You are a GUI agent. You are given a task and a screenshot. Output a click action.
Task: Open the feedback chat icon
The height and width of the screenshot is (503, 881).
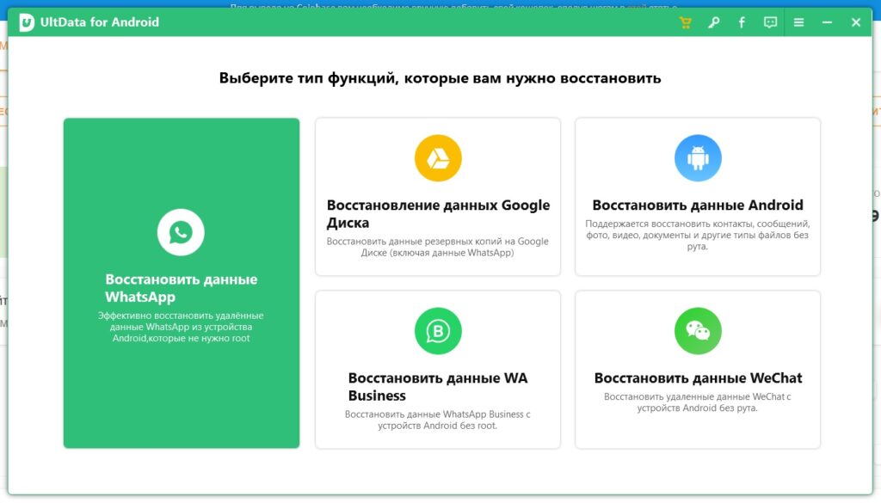tap(770, 22)
